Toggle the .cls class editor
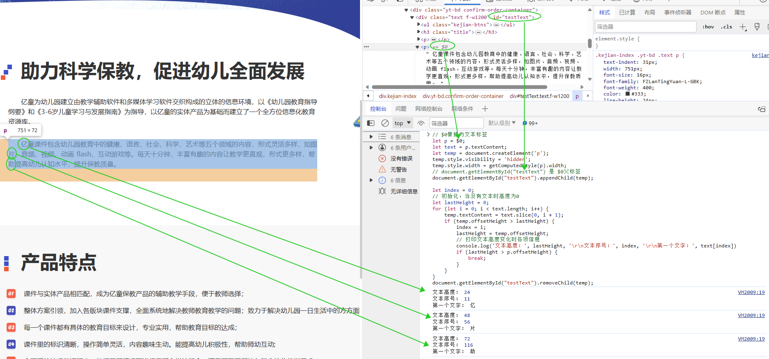The height and width of the screenshot is (359, 769). coord(726,27)
